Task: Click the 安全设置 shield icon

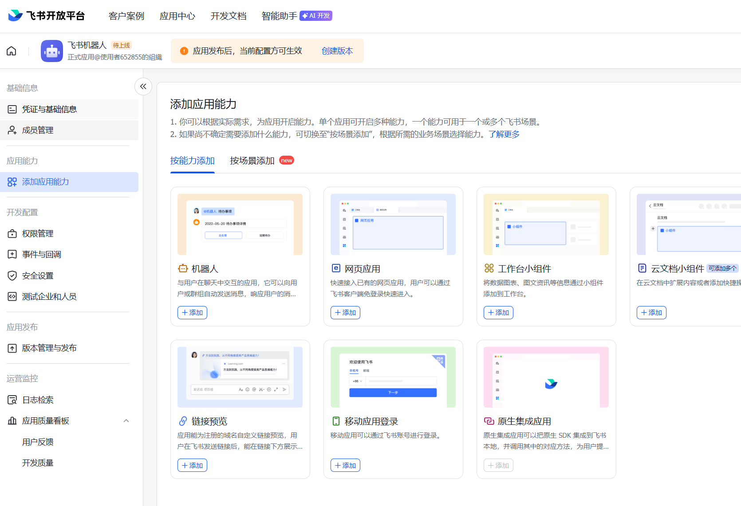Action: coord(12,276)
